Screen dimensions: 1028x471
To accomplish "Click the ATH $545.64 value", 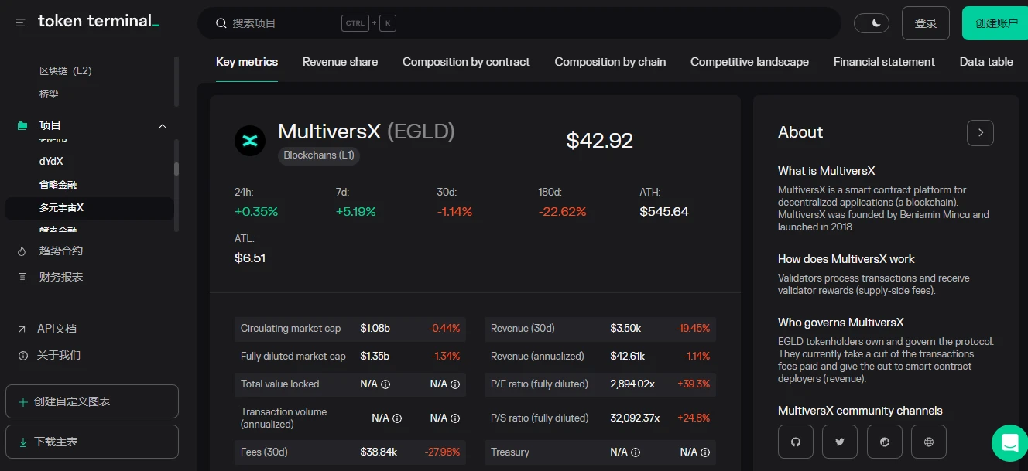I will pyautogui.click(x=664, y=212).
